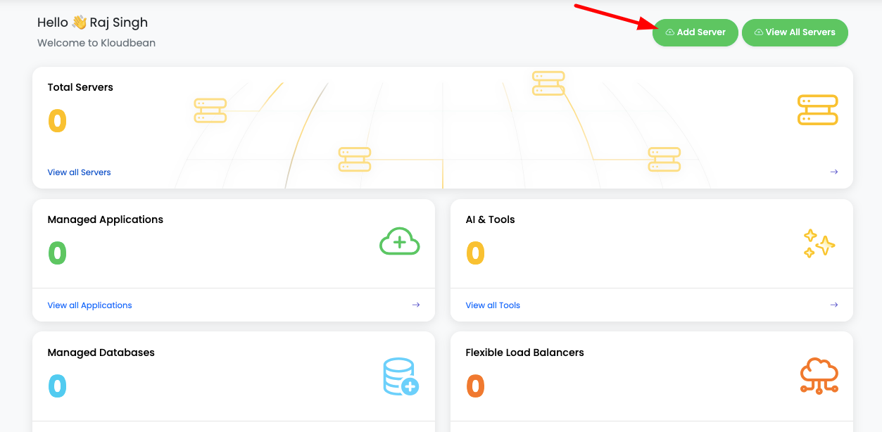Click the arrow in the AI & Tools footer
Viewport: 882px width, 432px height.
click(833, 305)
